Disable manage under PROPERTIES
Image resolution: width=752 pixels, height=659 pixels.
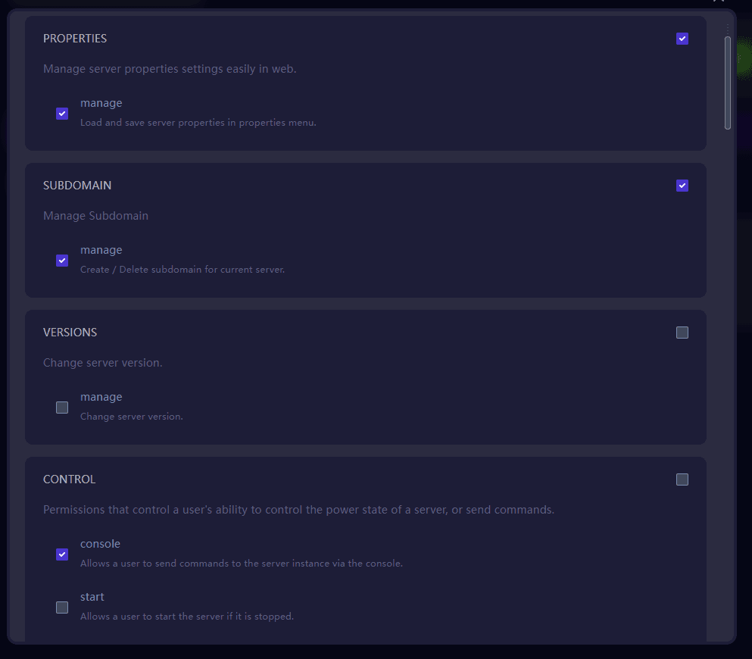point(62,114)
